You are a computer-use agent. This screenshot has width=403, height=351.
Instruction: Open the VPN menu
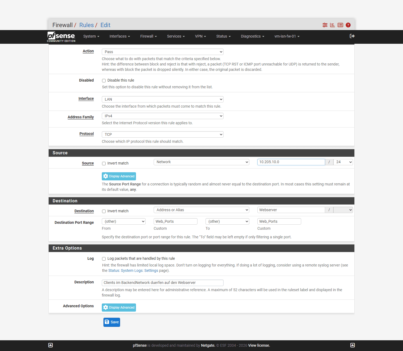pyautogui.click(x=200, y=36)
